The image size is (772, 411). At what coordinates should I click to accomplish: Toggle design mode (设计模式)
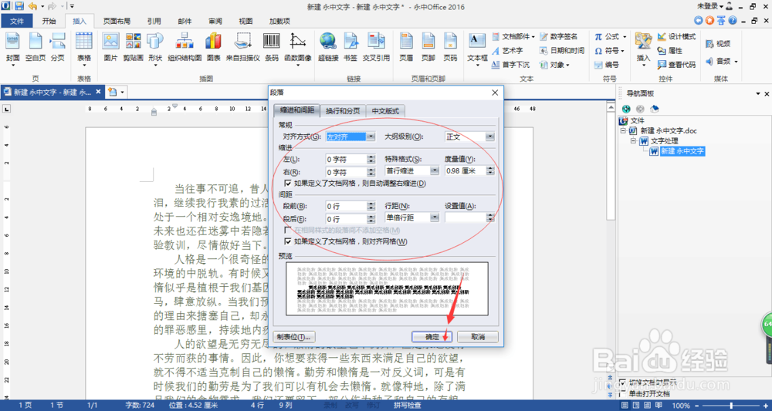click(676, 37)
